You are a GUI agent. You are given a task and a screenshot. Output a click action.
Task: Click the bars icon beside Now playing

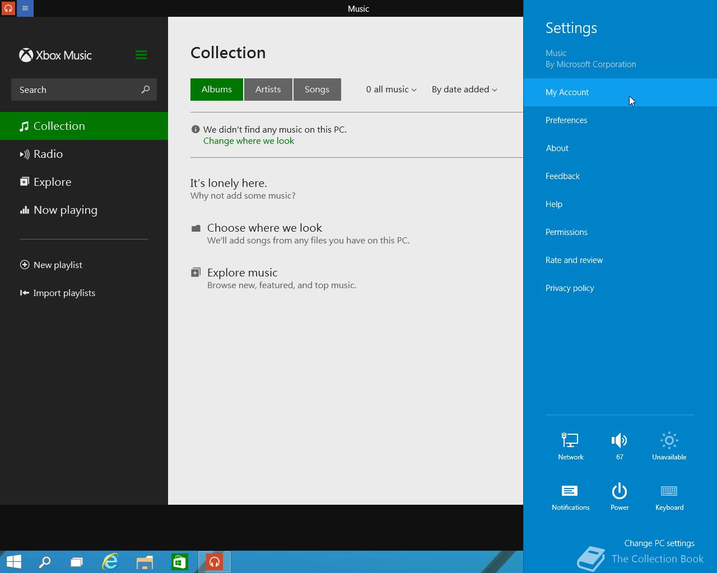[25, 210]
